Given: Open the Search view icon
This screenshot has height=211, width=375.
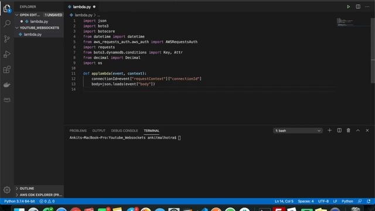Looking at the screenshot, I should (x=7, y=23).
